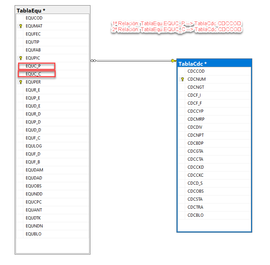Select the EQUNDD column row
The width and height of the screenshot is (270, 265).
click(x=53, y=194)
